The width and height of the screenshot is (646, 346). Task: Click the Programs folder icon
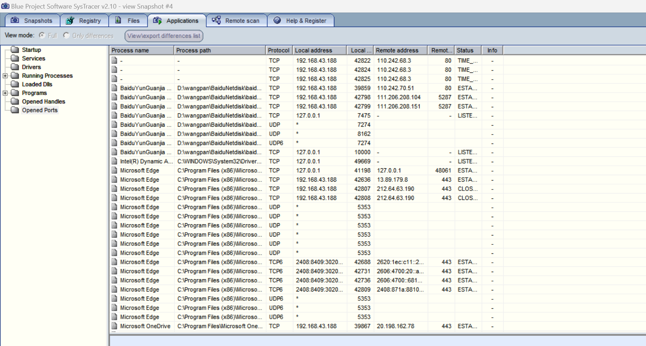[15, 93]
